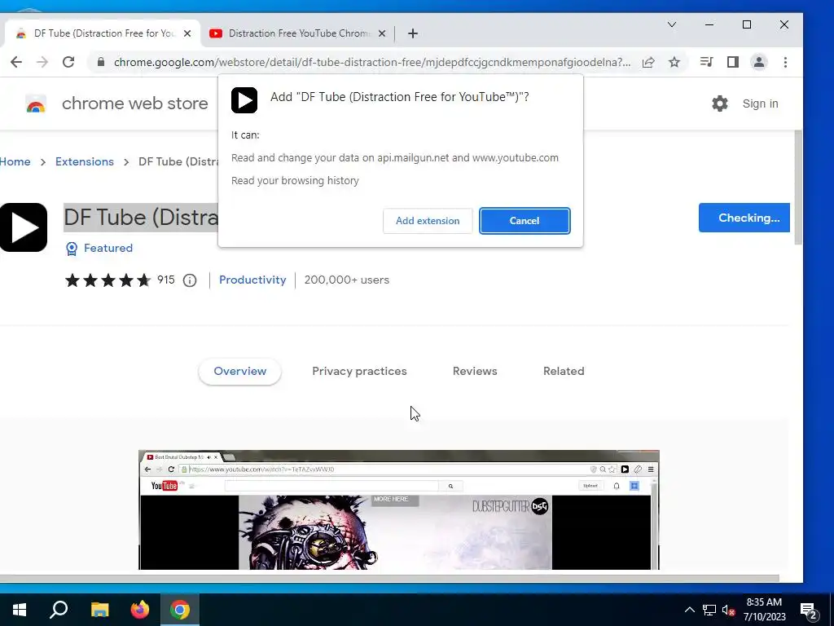Bookmark this page with star icon
Screen dimensions: 834x626
point(674,62)
